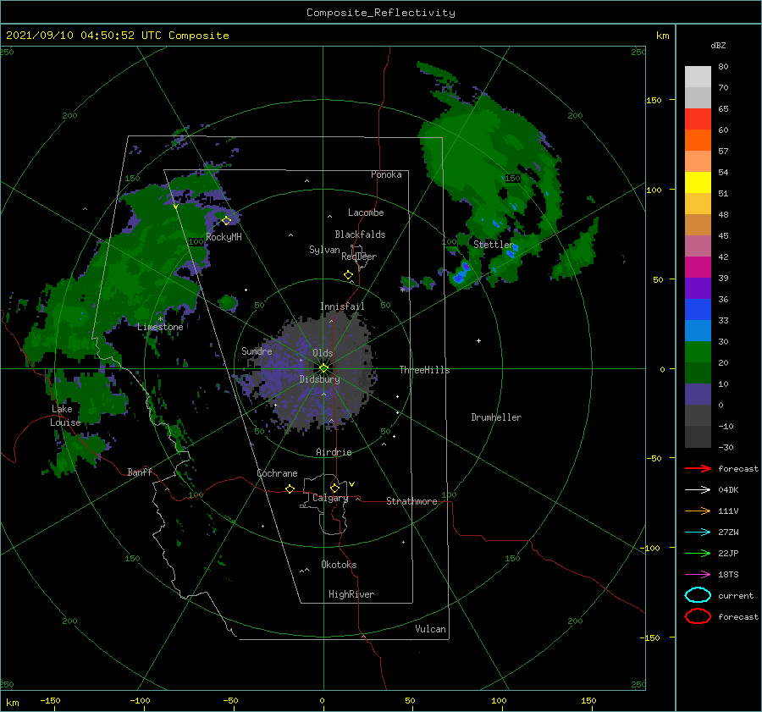Click the HighRiver label
This screenshot has width=762, height=712.
351,595
